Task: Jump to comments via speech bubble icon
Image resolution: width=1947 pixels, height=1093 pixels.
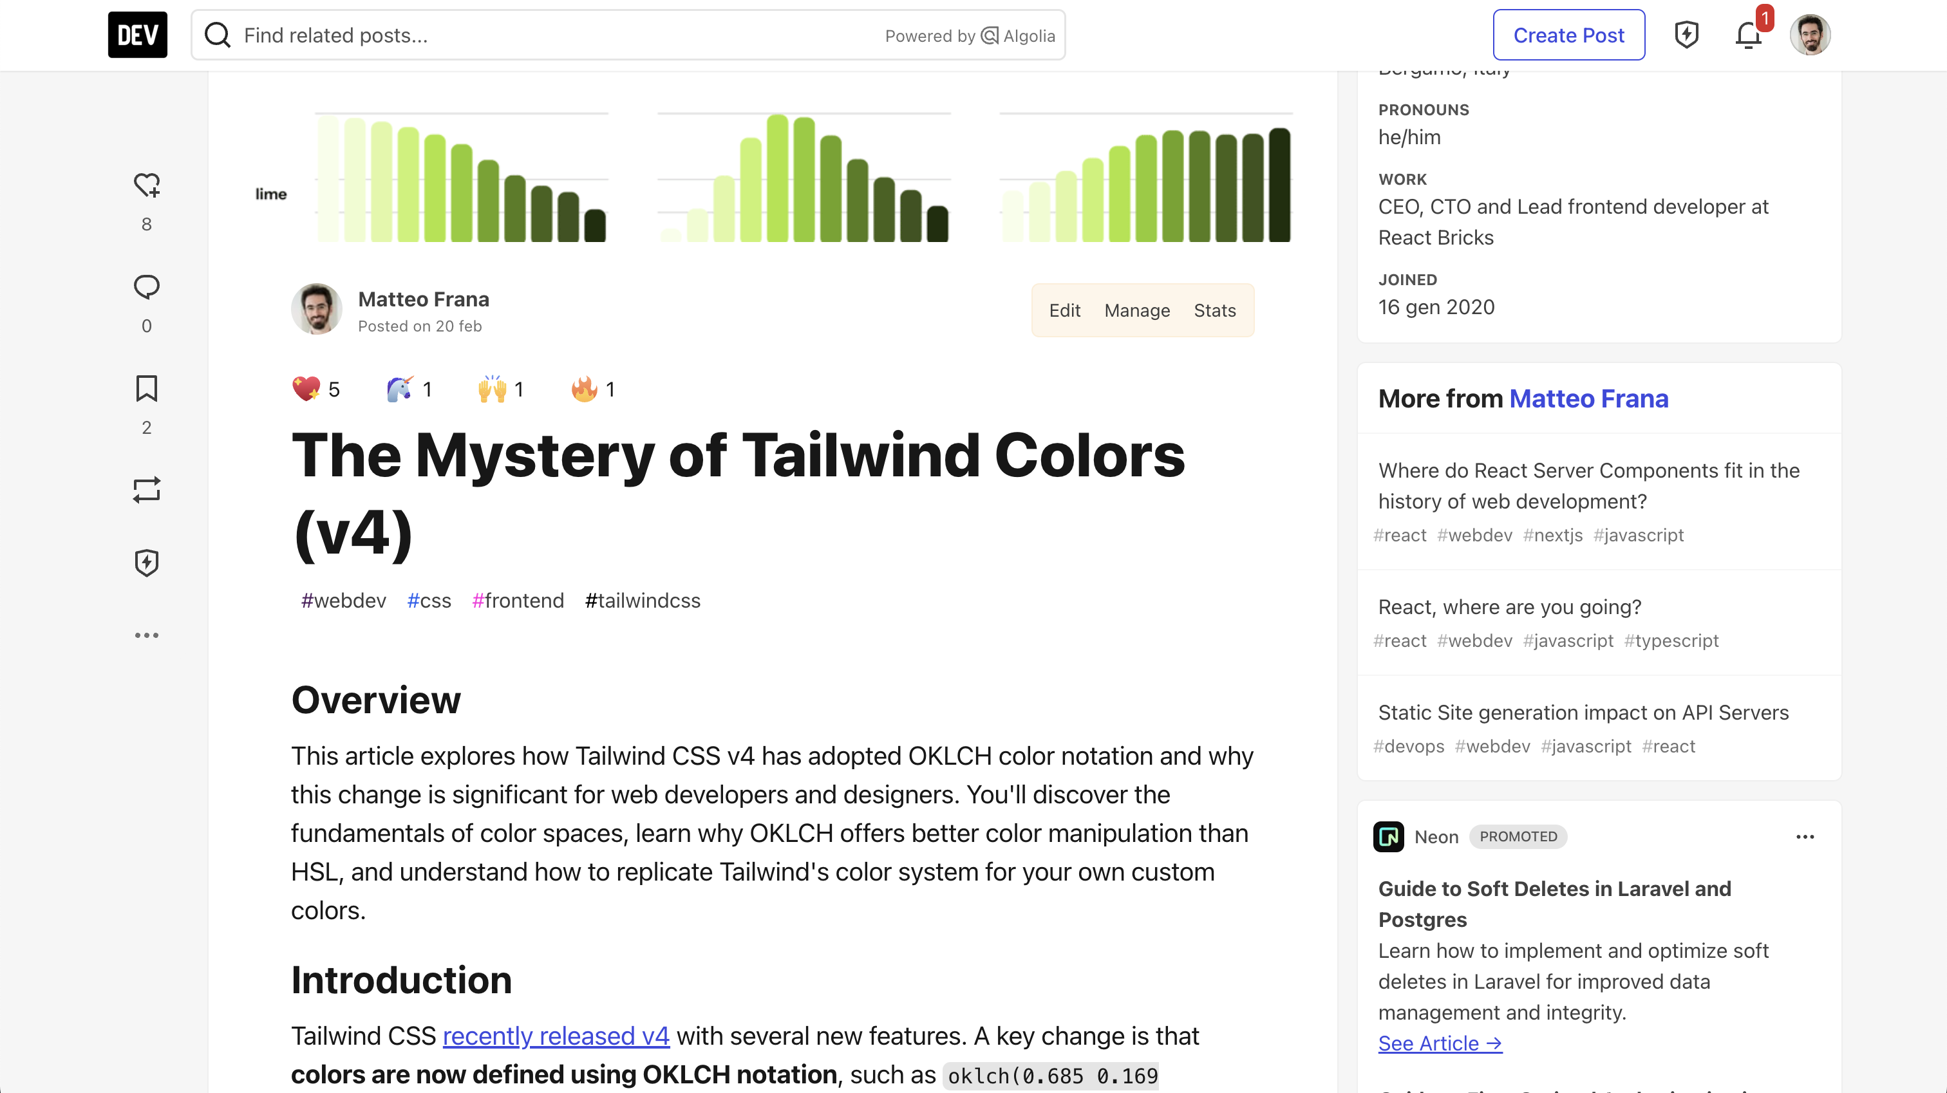Action: pos(147,287)
